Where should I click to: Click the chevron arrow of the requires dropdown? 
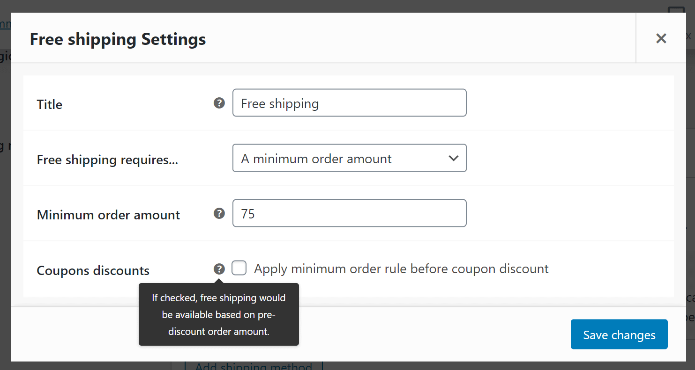[453, 158]
